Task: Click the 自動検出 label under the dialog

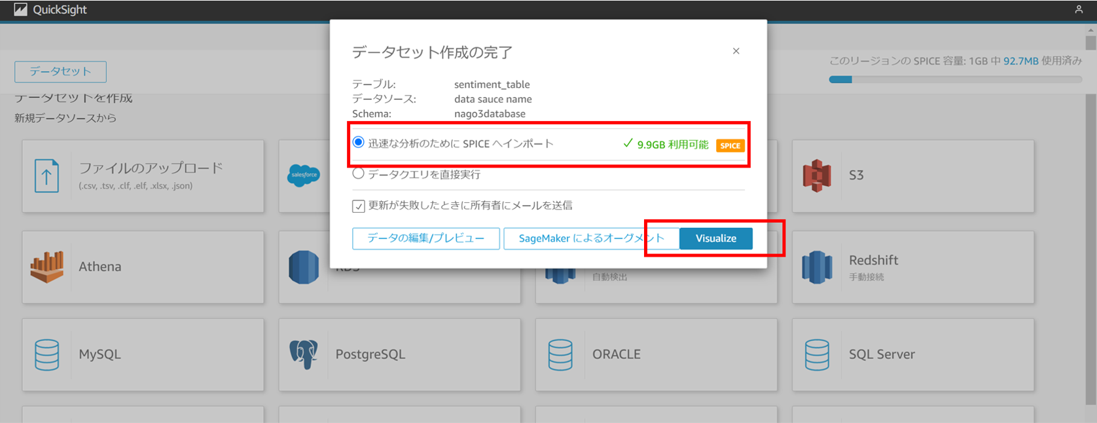Action: (x=609, y=277)
